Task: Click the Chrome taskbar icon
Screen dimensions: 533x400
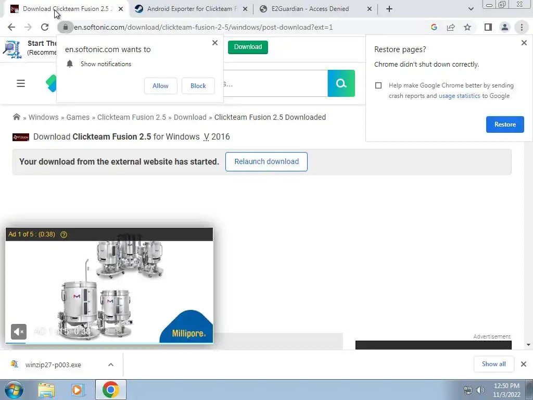Action: tap(110, 390)
